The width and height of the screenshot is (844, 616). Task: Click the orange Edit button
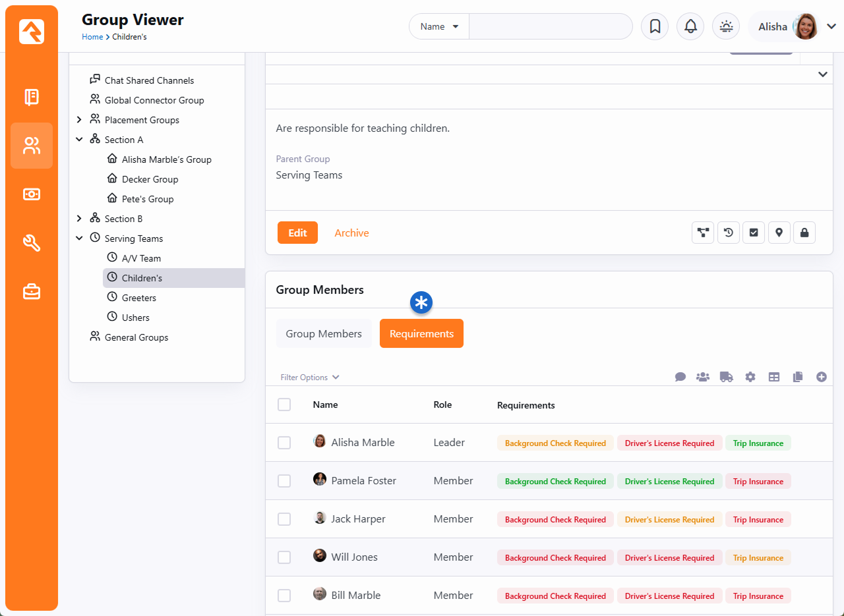click(297, 233)
